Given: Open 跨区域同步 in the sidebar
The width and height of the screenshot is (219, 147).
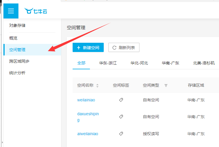Looking at the screenshot, I should pyautogui.click(x=19, y=61).
